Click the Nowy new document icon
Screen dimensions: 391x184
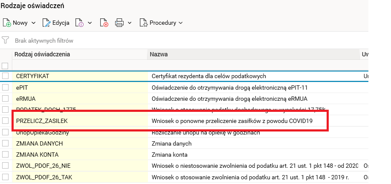pos(7,23)
